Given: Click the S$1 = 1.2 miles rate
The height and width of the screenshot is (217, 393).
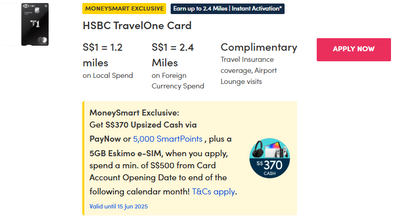Looking at the screenshot, I should (x=102, y=55).
